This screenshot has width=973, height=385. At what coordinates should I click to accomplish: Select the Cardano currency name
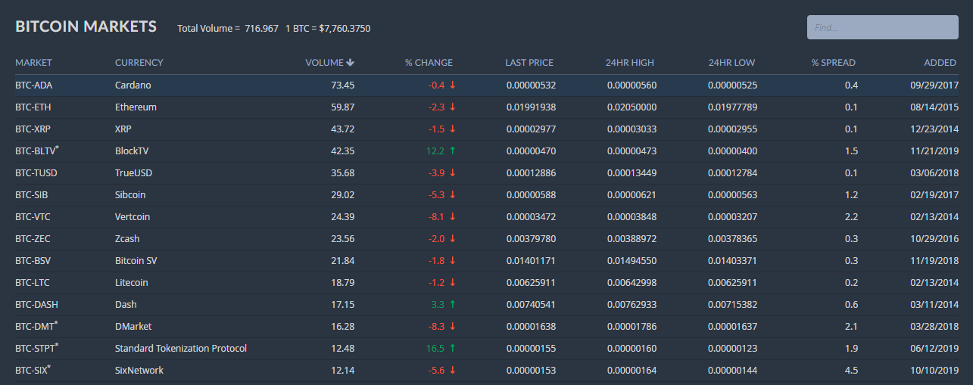coord(133,85)
